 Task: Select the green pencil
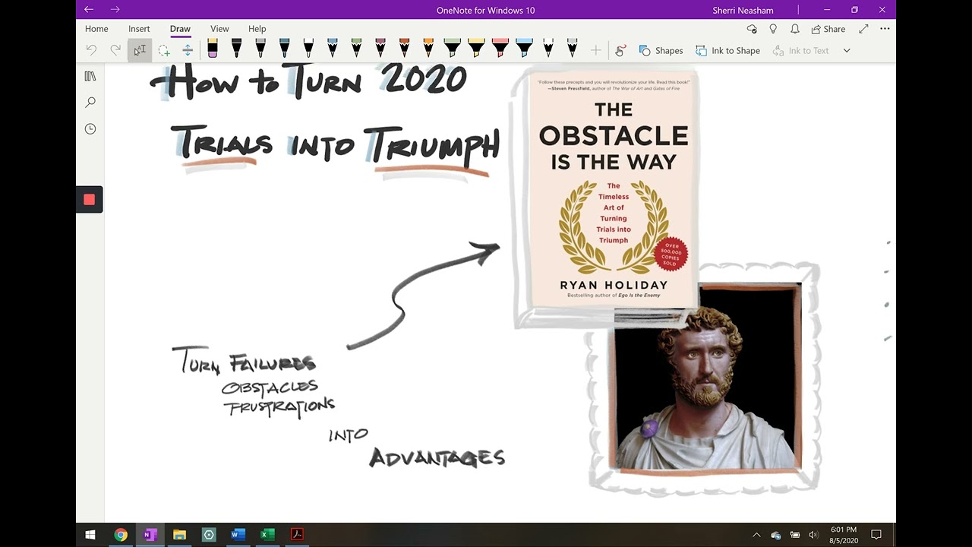pos(356,49)
